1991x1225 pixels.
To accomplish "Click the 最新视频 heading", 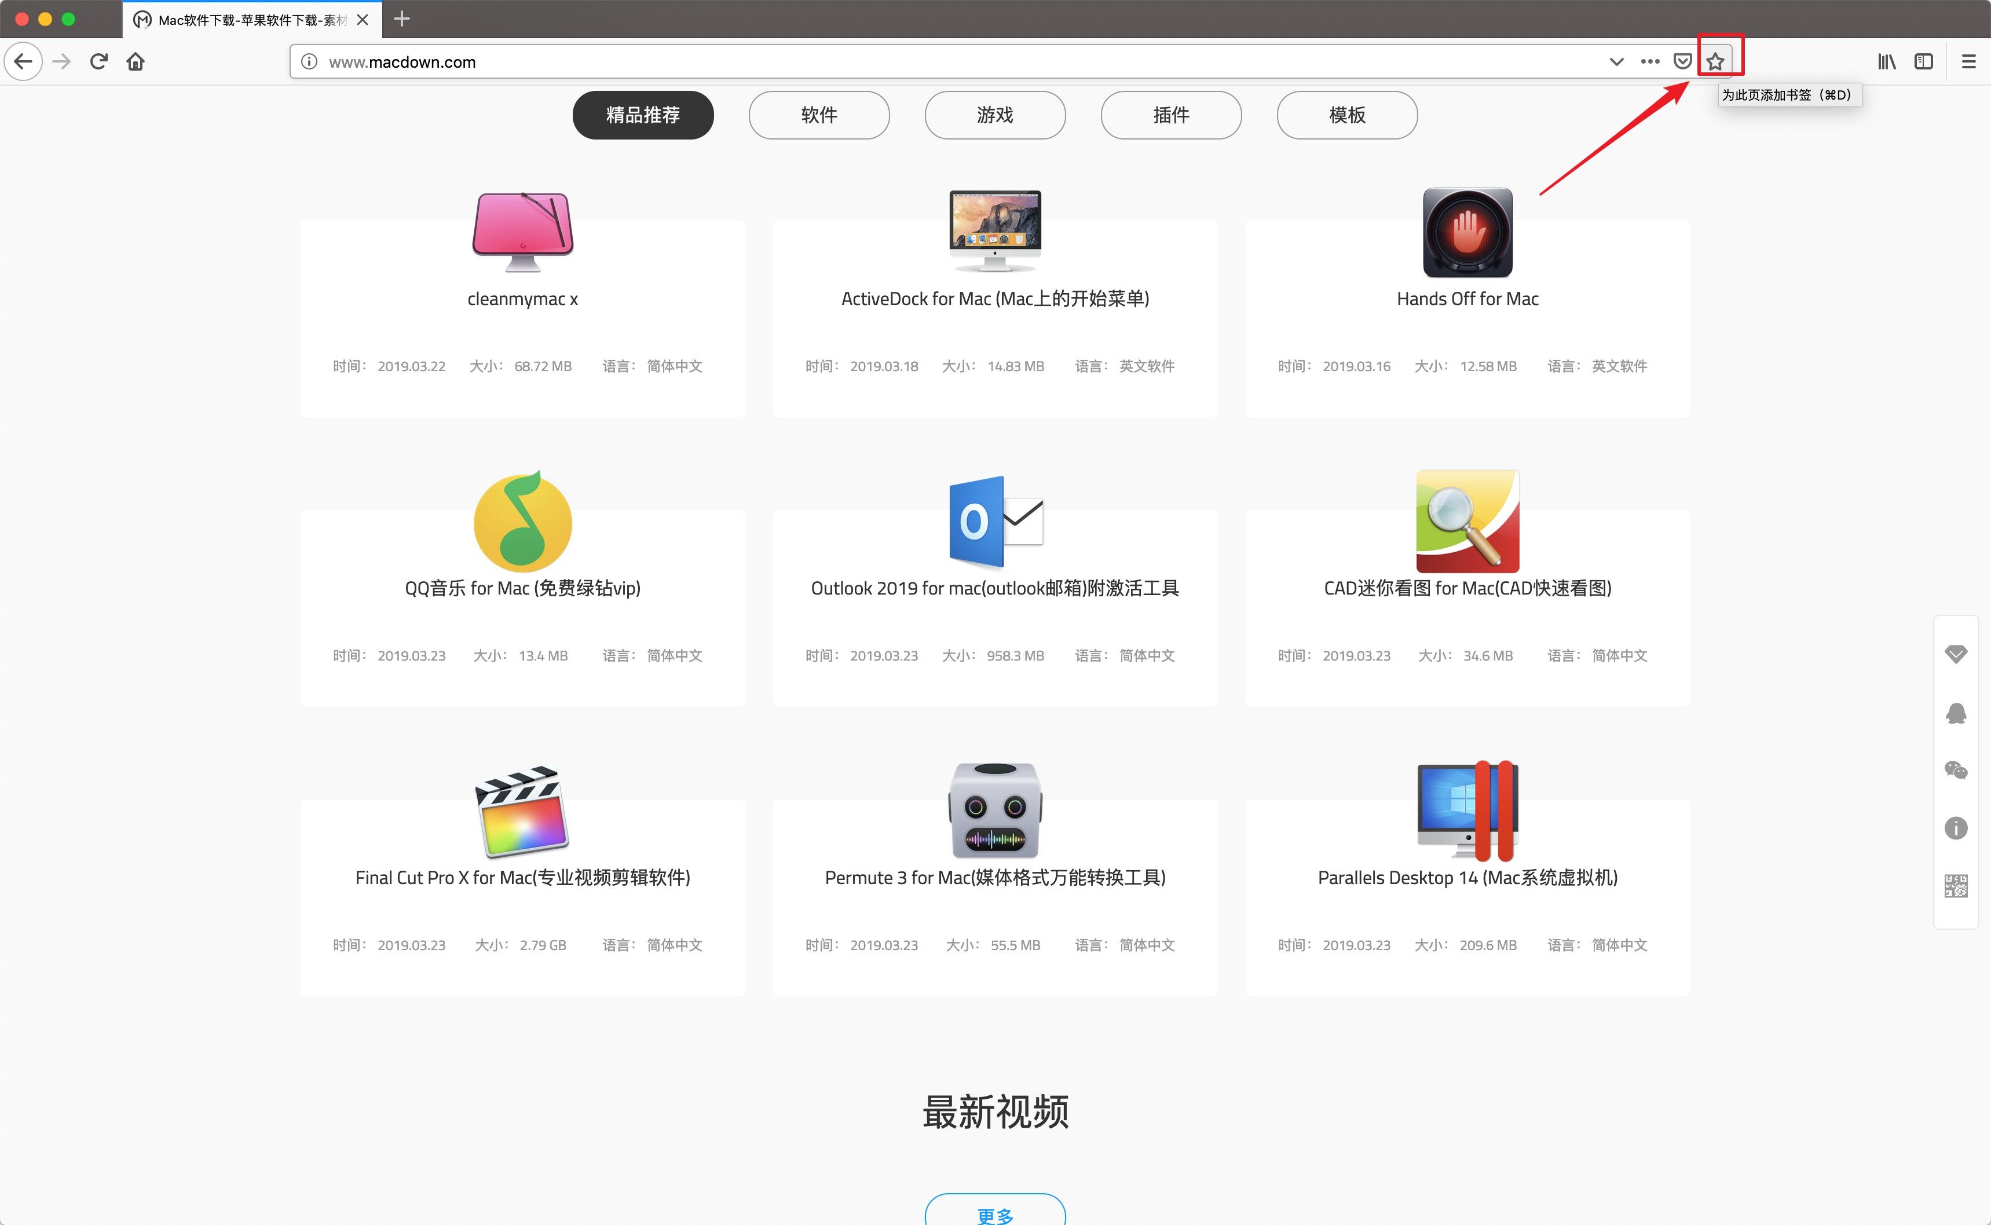I will [x=995, y=1112].
